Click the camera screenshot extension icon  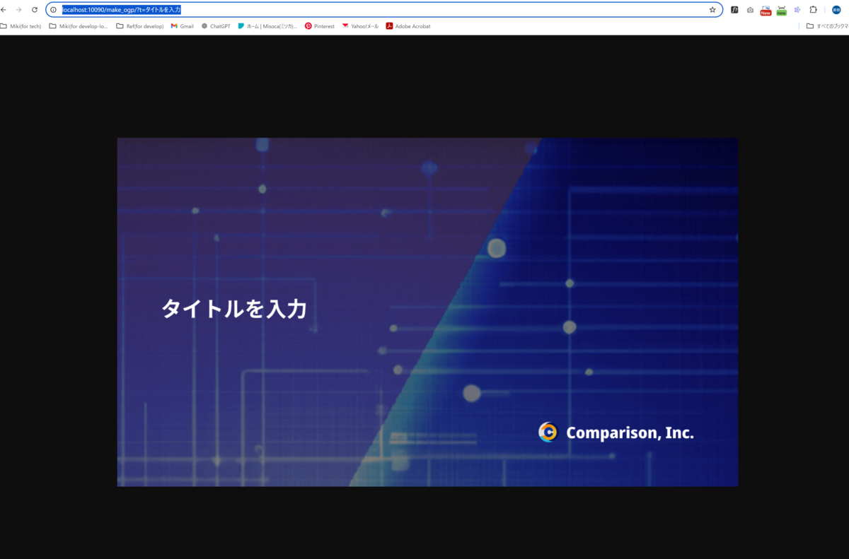[x=750, y=9]
